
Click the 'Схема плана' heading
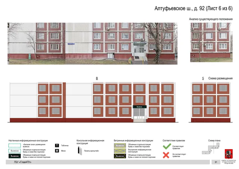[214, 141]
